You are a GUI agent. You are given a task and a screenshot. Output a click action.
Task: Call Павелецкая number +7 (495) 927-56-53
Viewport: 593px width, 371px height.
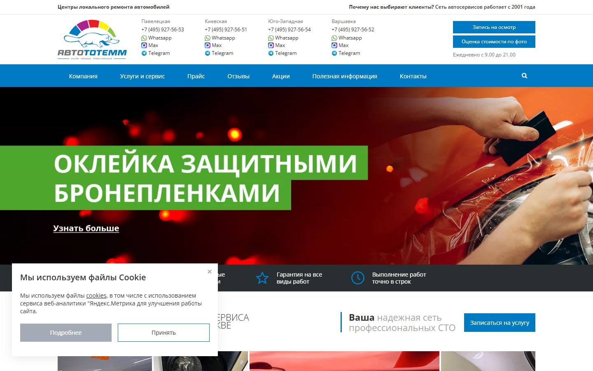[163, 30]
